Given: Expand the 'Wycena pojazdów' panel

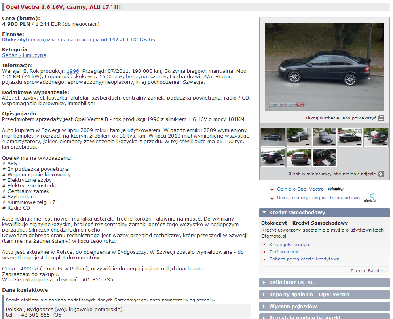Looking at the screenshot, I should click(324, 306).
